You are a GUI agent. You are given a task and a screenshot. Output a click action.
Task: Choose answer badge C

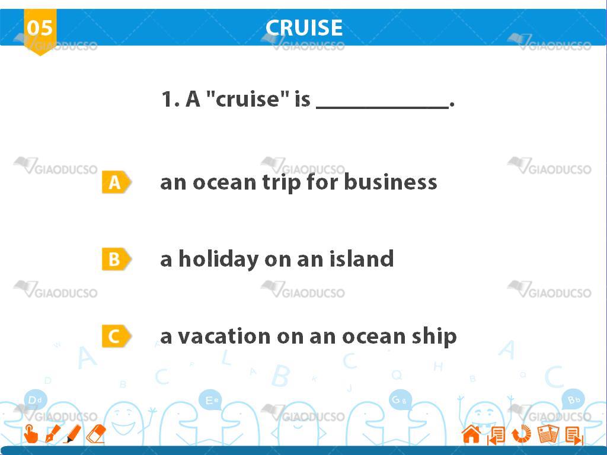[117, 336]
